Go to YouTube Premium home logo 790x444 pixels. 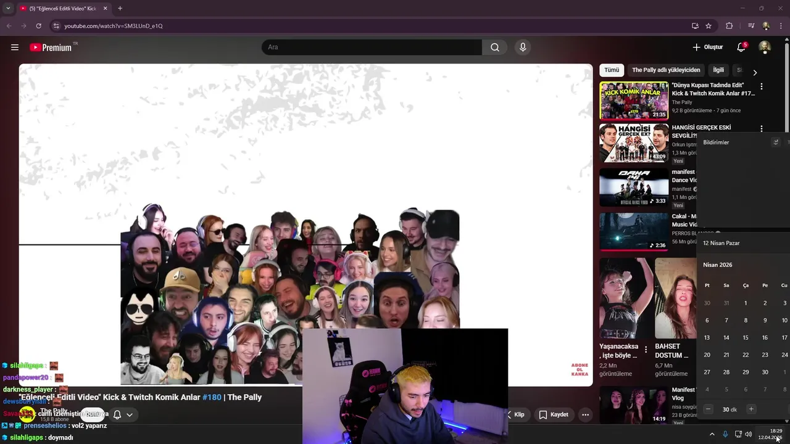point(51,47)
